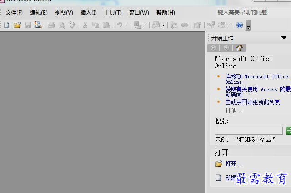Screen dimensions: 291x193
Task: Click the Print Preview icon
Action: point(62,25)
